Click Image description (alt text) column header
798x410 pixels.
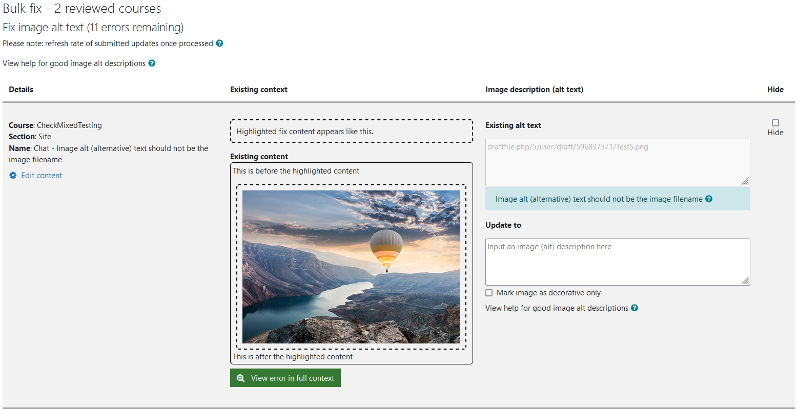(534, 90)
